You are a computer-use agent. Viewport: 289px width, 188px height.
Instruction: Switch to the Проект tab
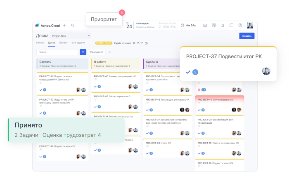click(x=63, y=42)
